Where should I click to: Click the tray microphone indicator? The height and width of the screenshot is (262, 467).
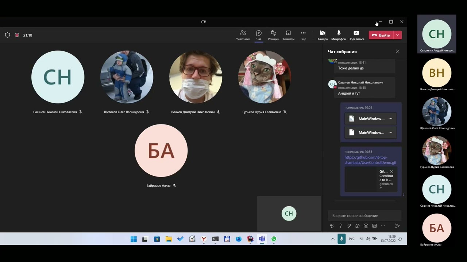click(x=341, y=239)
